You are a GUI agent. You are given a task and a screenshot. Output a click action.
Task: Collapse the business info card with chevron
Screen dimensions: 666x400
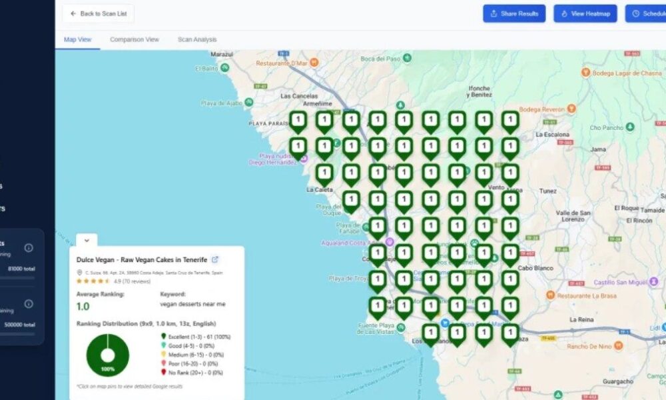tap(87, 240)
